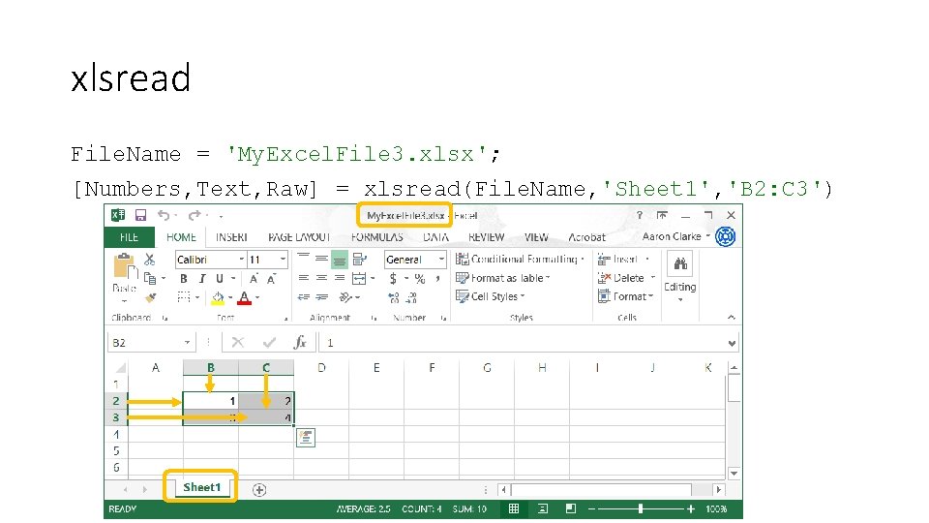
Task: Decrease decimal places
Action: (412, 297)
